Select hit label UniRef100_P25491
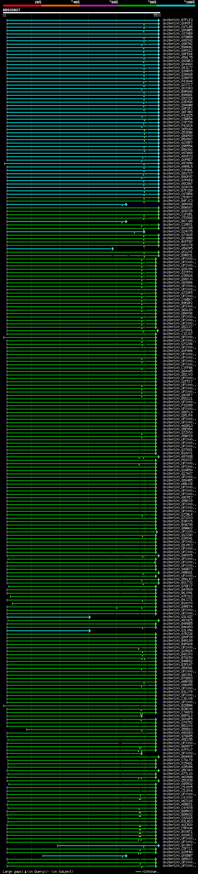The height and width of the screenshot is (874, 198). pos(178,763)
